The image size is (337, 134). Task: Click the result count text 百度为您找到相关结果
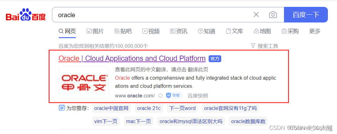[103, 46]
